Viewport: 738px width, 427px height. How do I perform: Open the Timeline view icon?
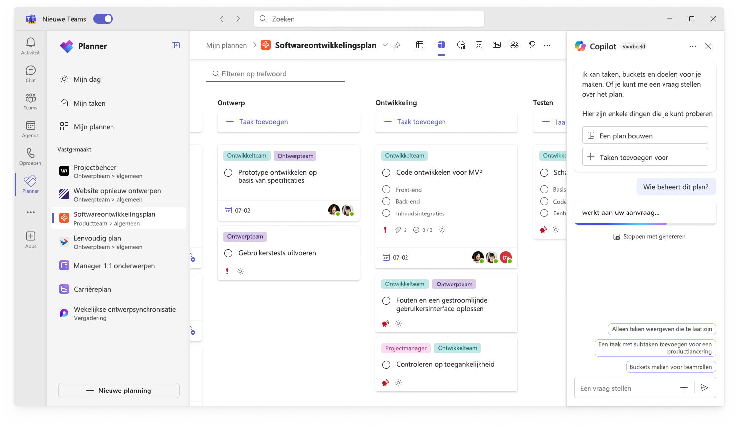tap(497, 45)
